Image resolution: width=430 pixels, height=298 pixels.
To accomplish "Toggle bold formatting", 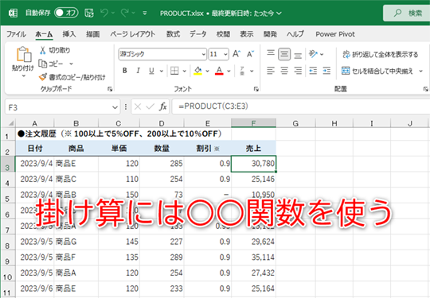I will click(125, 71).
